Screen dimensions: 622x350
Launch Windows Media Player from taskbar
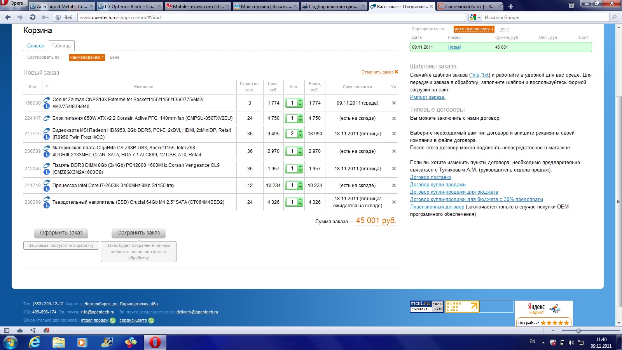click(82, 342)
